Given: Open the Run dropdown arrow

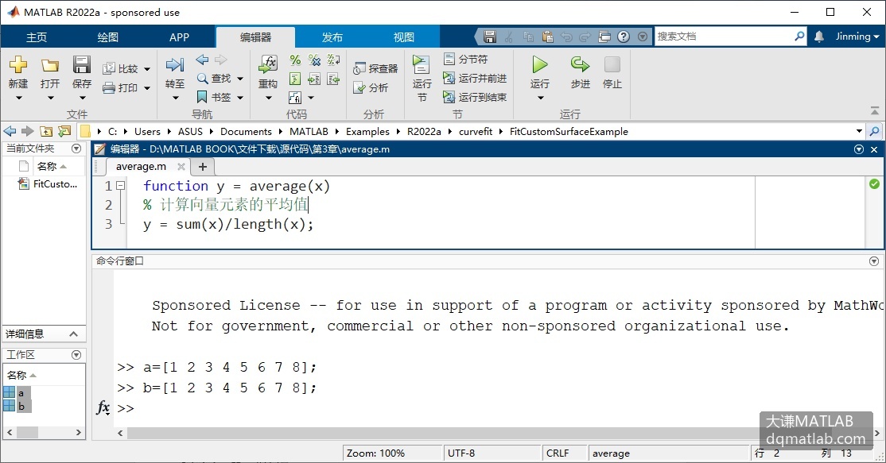Looking at the screenshot, I should click(539, 98).
